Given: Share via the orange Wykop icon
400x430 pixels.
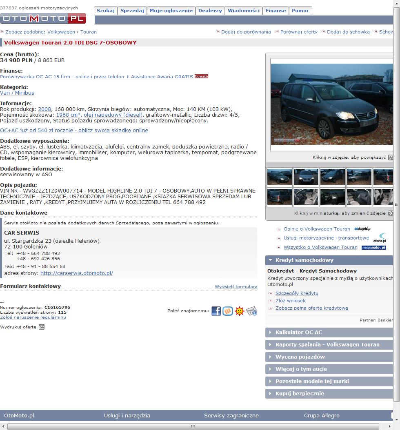Looking at the screenshot, I should coord(228,311).
